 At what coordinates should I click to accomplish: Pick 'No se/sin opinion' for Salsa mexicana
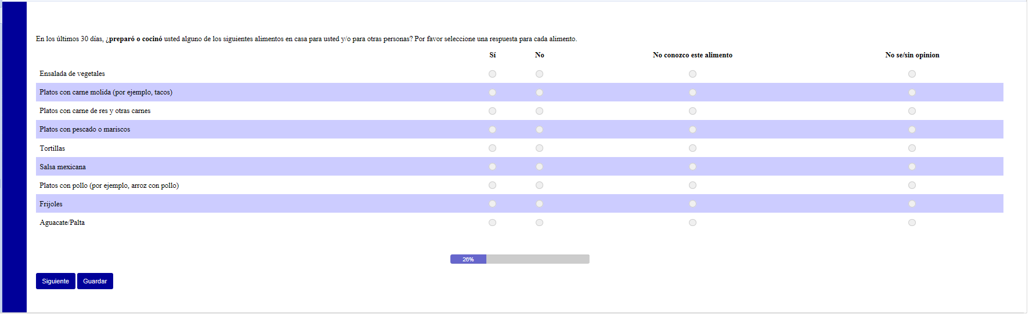pyautogui.click(x=912, y=167)
